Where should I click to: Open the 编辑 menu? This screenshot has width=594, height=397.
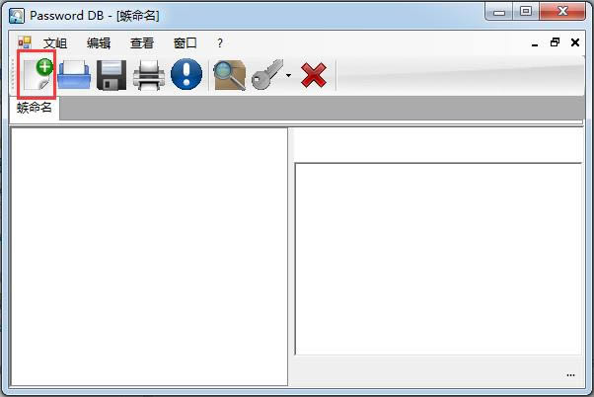point(99,43)
